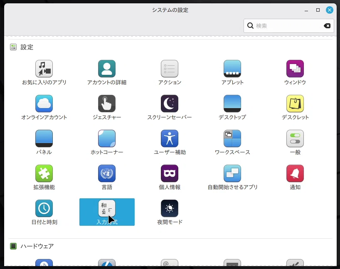Open オンラインアカウント online accounts

click(x=44, y=108)
